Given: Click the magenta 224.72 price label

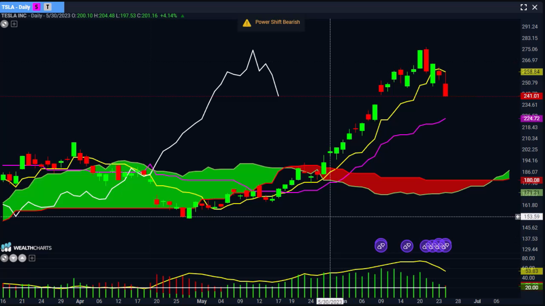Looking at the screenshot, I should [x=531, y=118].
